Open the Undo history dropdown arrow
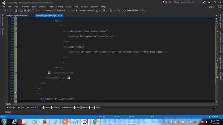The height and width of the screenshot is (125, 223). [36, 11]
